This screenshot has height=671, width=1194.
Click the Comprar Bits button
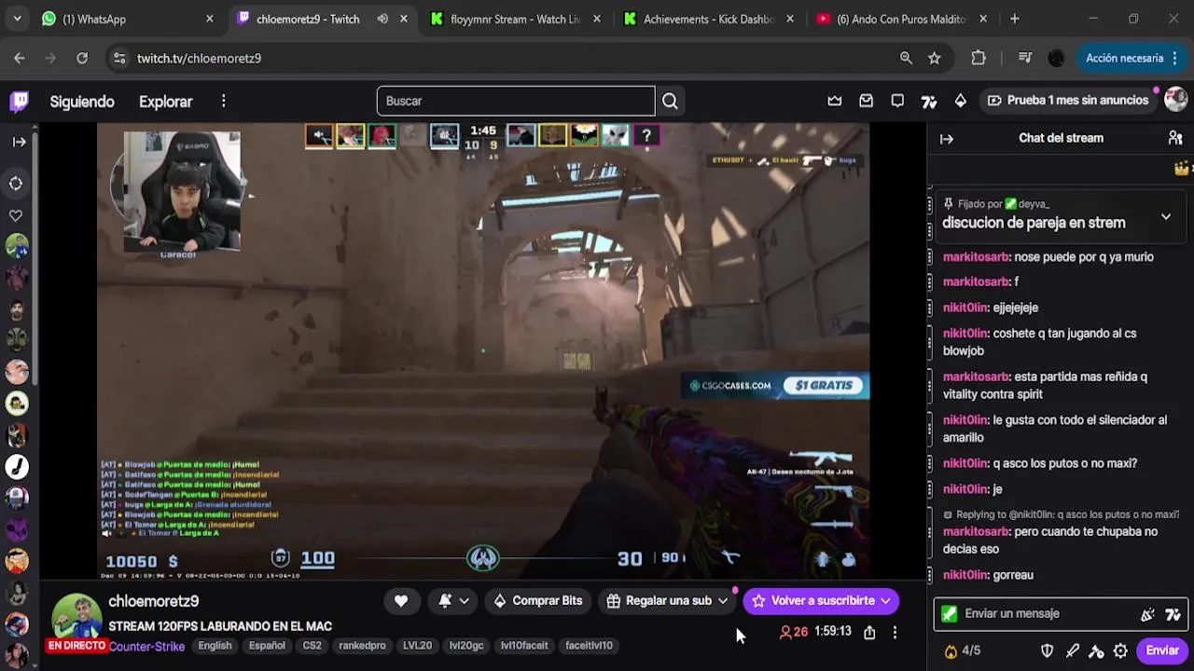click(x=537, y=601)
